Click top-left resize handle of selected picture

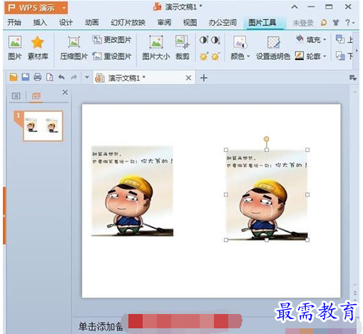(226, 150)
